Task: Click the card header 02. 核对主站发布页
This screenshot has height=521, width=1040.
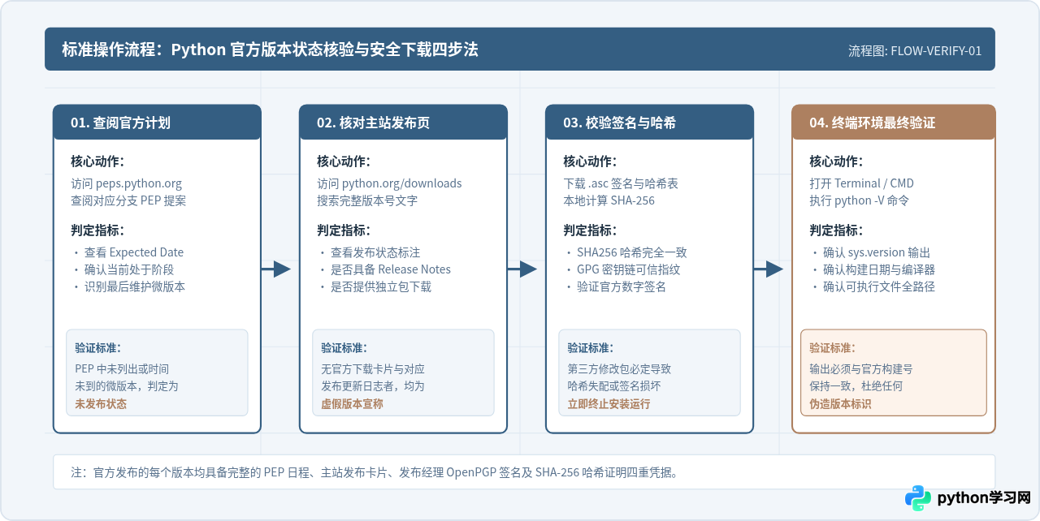Action: 403,123
